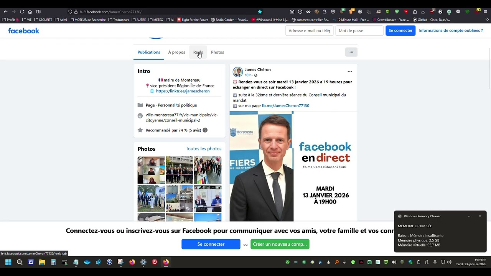The image size is (491, 276).
Task: Click the toolbar settings gear extension icon
Action: (x=333, y=12)
